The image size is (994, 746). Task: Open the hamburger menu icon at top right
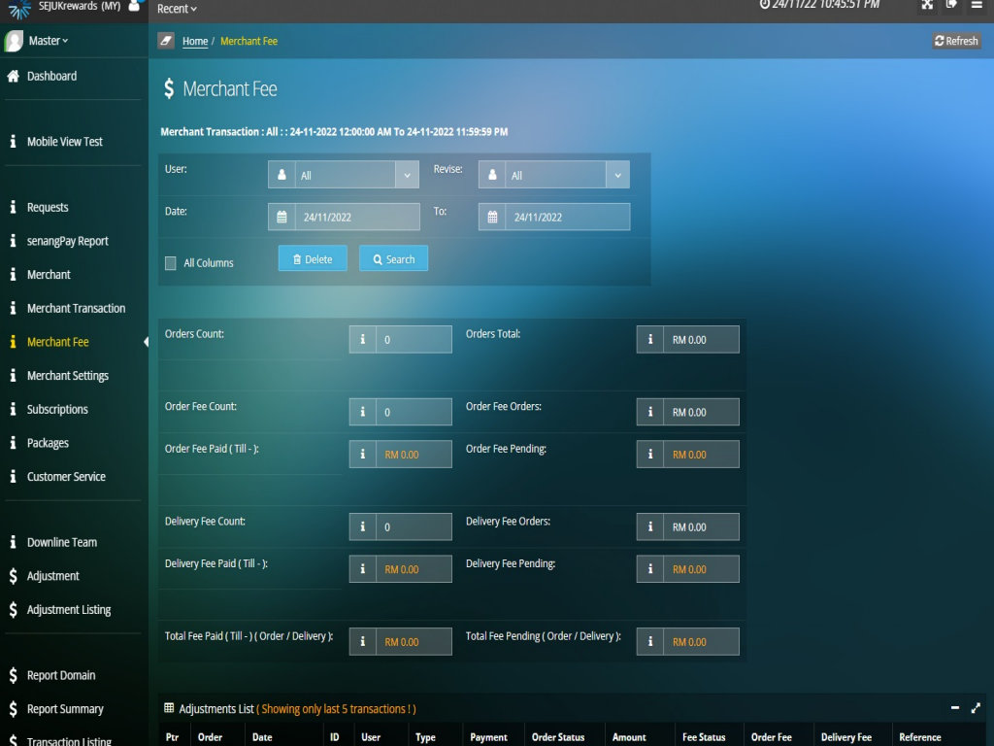pos(977,5)
